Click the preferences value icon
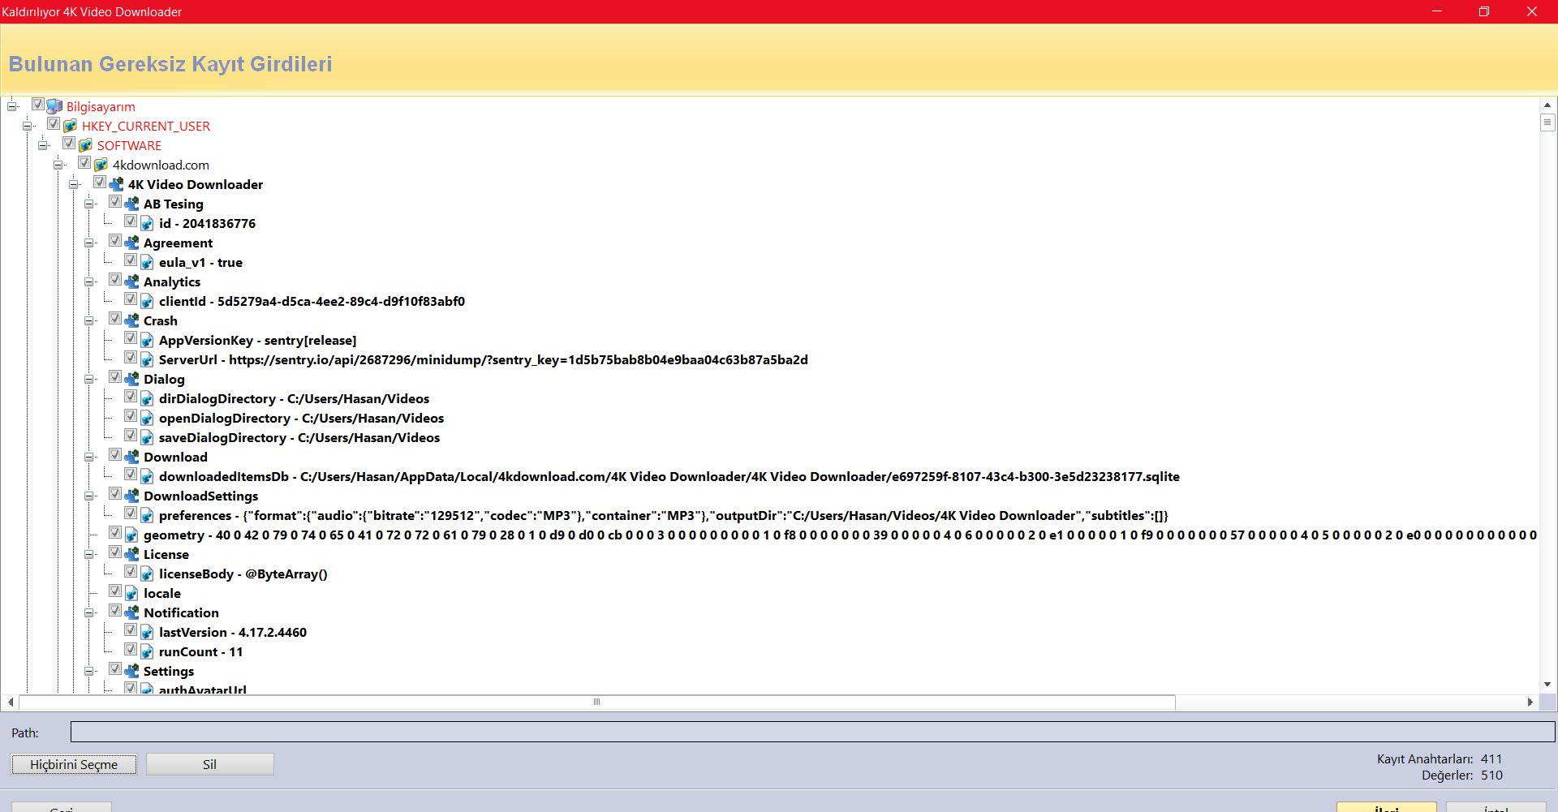This screenshot has height=812, width=1558. pyautogui.click(x=147, y=515)
